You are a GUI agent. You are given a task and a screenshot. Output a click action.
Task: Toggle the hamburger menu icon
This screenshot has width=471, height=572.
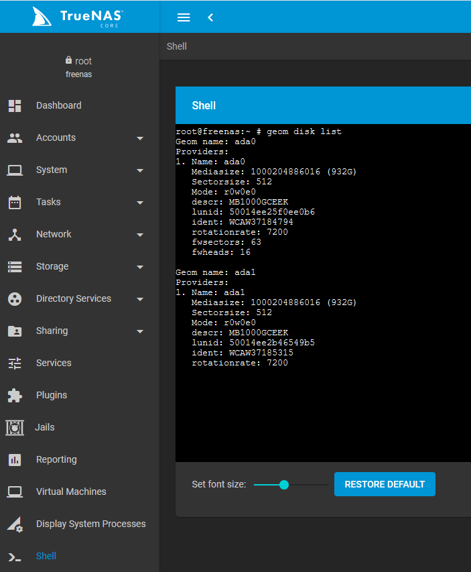coord(184,17)
